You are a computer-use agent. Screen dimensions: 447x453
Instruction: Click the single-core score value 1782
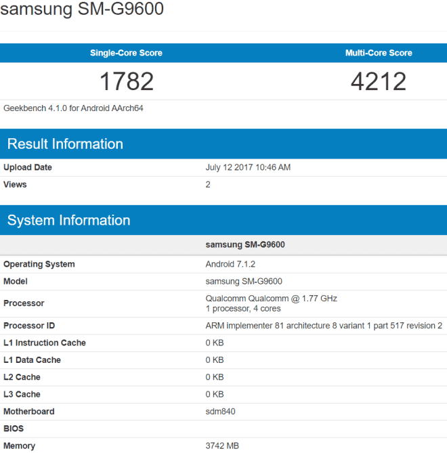pos(126,82)
